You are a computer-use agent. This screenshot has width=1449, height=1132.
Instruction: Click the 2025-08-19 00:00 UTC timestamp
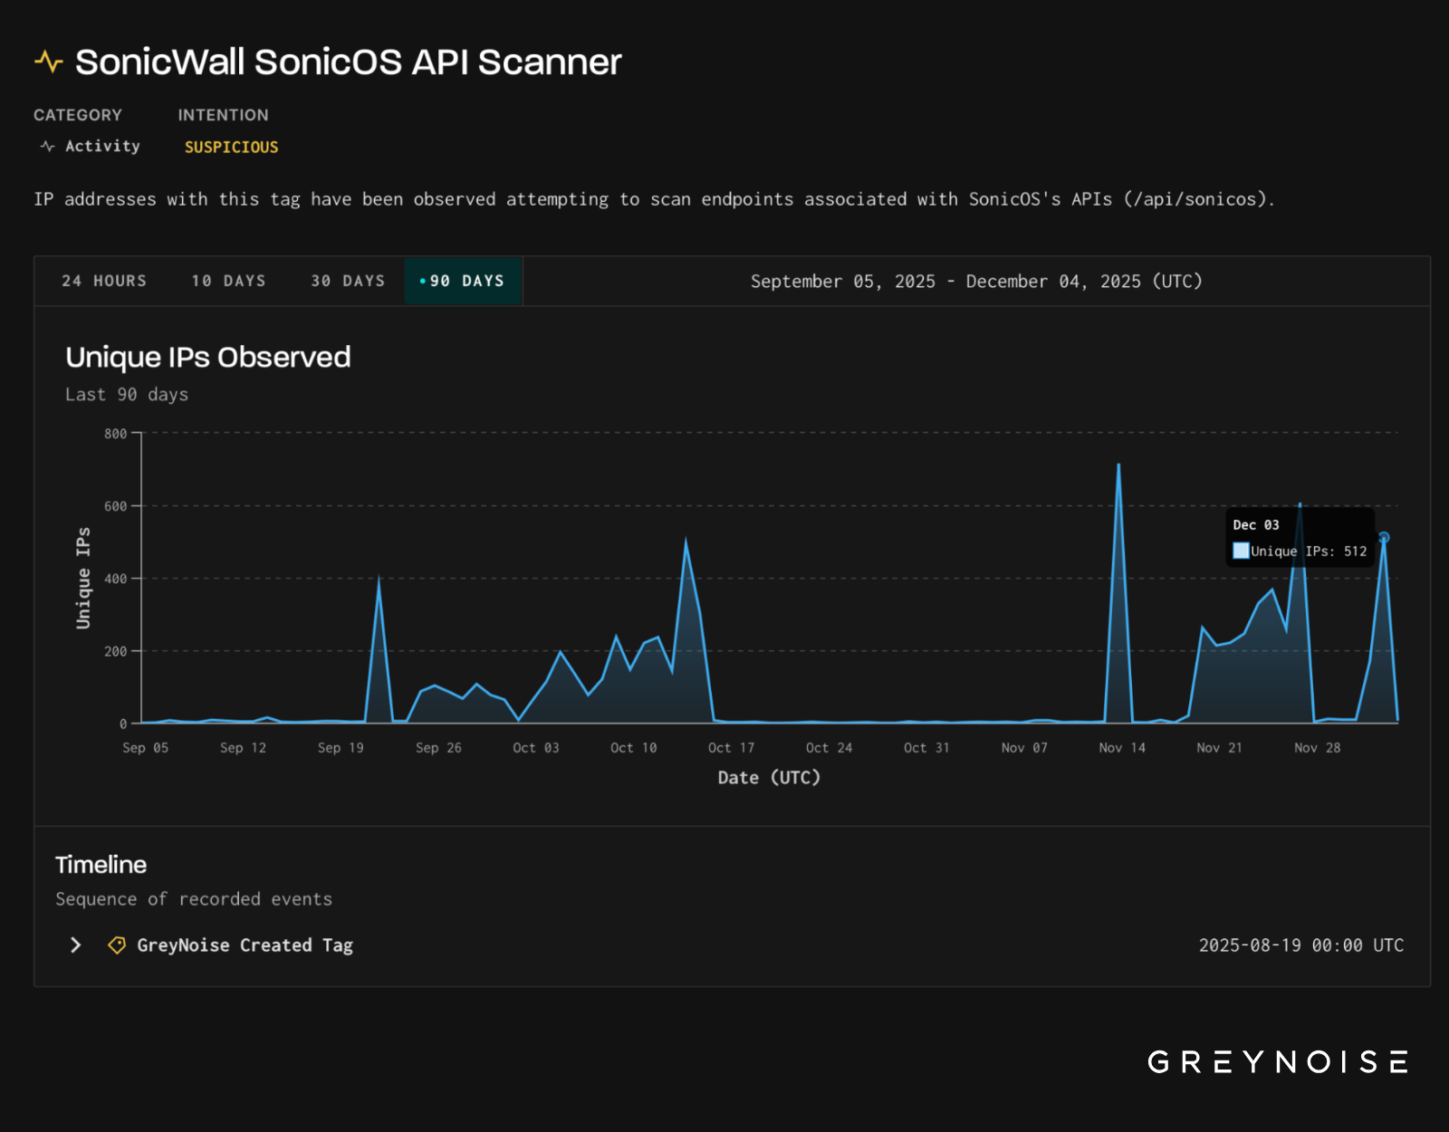tap(1301, 945)
